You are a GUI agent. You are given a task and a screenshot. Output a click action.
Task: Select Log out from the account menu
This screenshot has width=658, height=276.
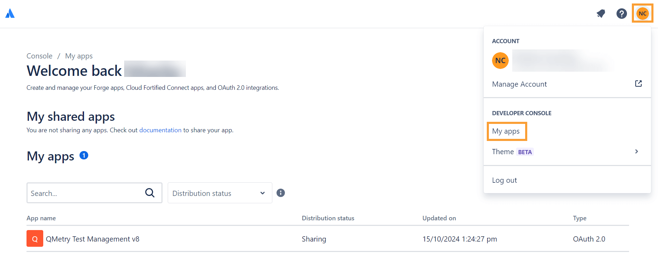(504, 180)
